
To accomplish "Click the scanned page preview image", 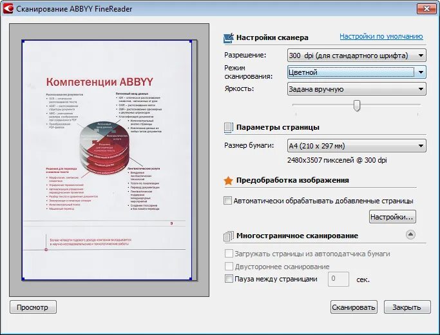I will pos(107,160).
